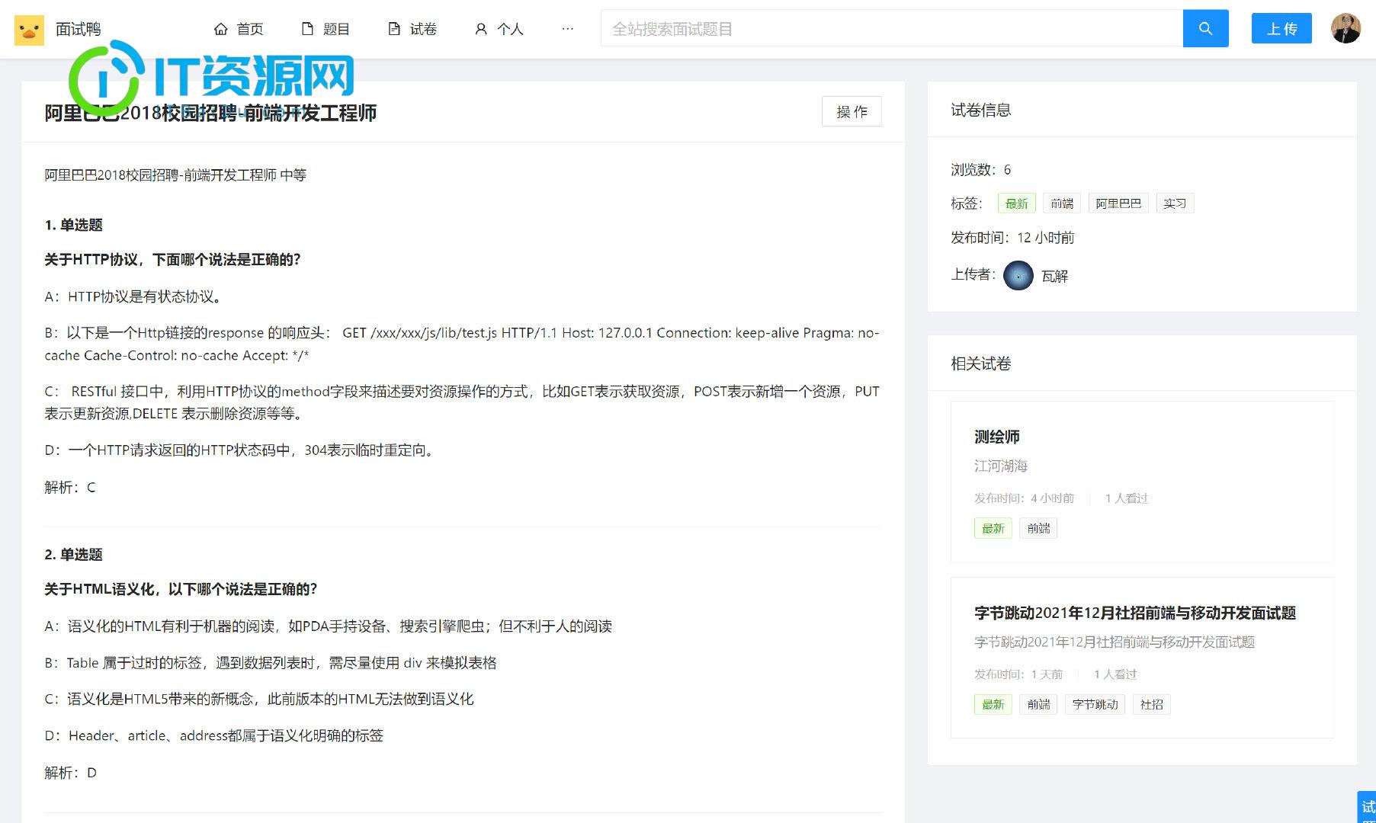Select the 阿里巴巴 tag
The image size is (1376, 823).
(1118, 203)
